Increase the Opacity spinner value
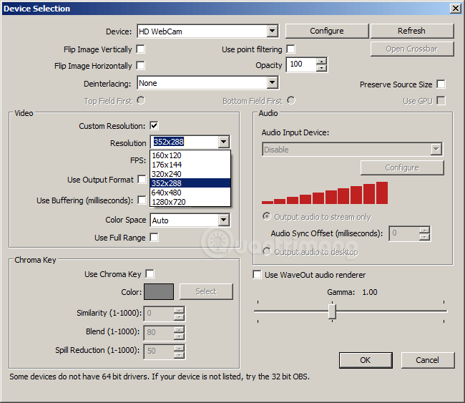Image resolution: width=465 pixels, height=403 pixels. pos(321,61)
